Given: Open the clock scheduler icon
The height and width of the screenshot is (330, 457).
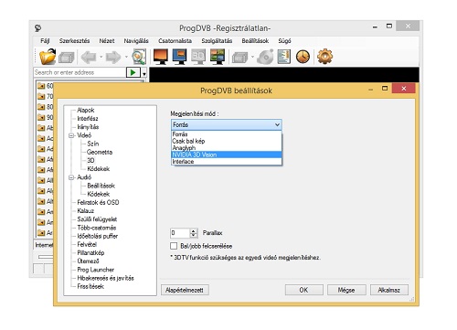Looking at the screenshot, I should [303, 57].
